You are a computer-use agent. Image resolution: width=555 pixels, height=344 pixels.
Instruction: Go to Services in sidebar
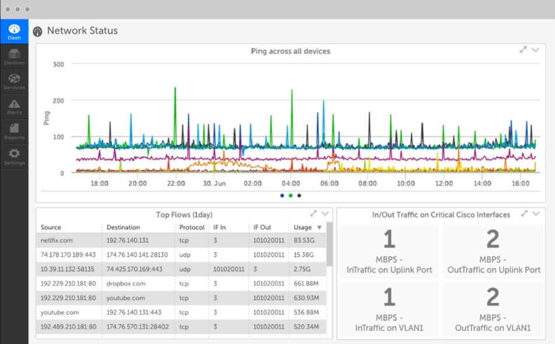point(14,82)
